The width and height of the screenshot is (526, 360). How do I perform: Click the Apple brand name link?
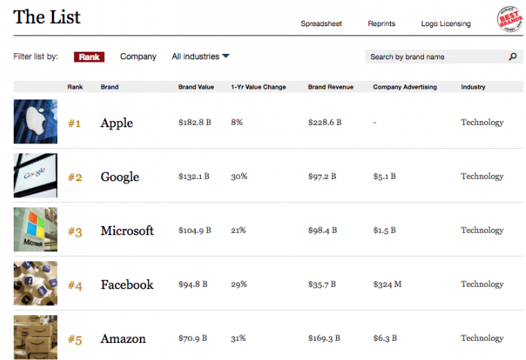pos(117,123)
